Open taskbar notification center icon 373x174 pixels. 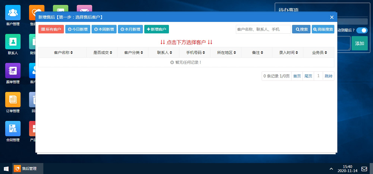pyautogui.click(x=364, y=169)
